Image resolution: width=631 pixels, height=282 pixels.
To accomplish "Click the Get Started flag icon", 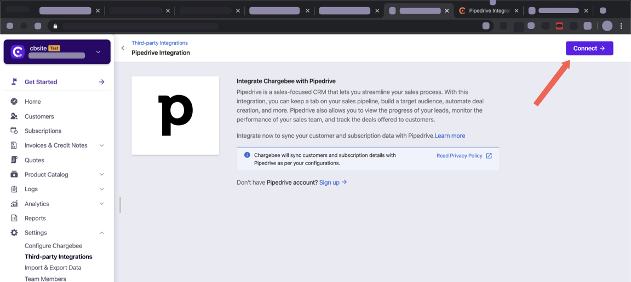I will tap(14, 82).
